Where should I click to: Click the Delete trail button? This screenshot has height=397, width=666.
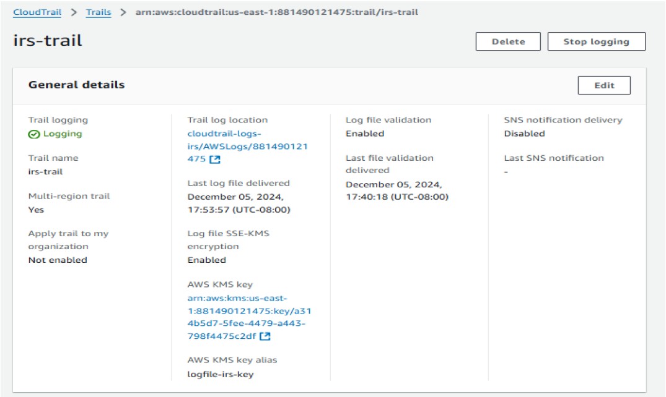pos(508,41)
